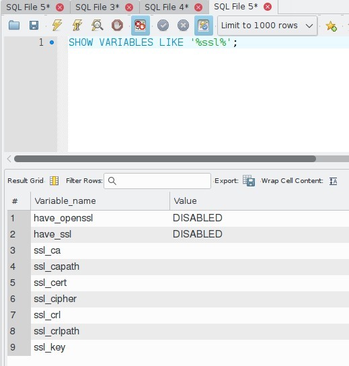Click DISABLED value for have_ssl
This screenshot has height=366, width=349.
pos(197,234)
